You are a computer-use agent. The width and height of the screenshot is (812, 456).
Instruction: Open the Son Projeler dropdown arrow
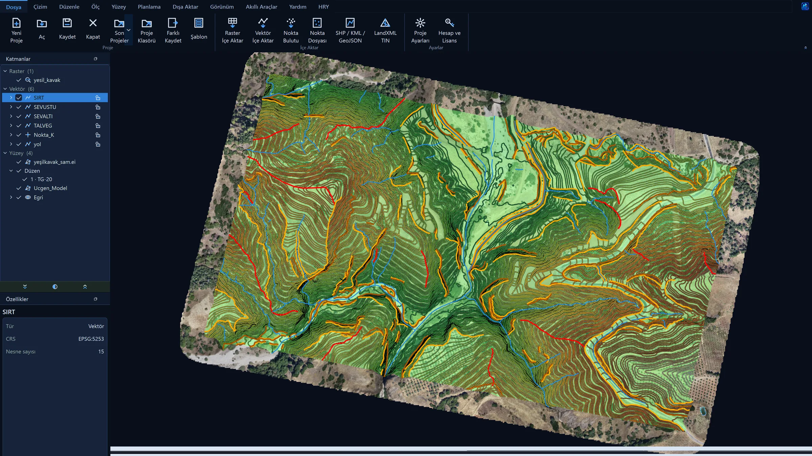point(129,30)
